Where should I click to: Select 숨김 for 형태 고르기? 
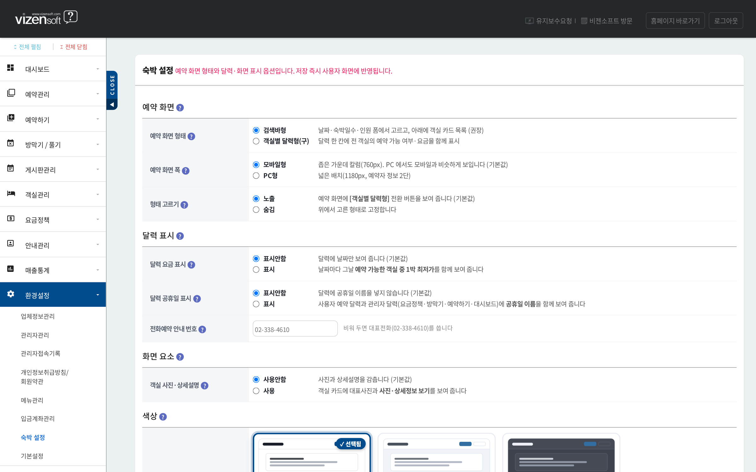click(256, 210)
